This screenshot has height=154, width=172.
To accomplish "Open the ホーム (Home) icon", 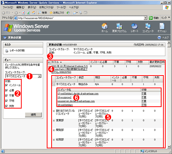I will pos(105,28).
